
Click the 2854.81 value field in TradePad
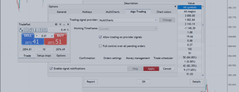[x=27, y=49]
